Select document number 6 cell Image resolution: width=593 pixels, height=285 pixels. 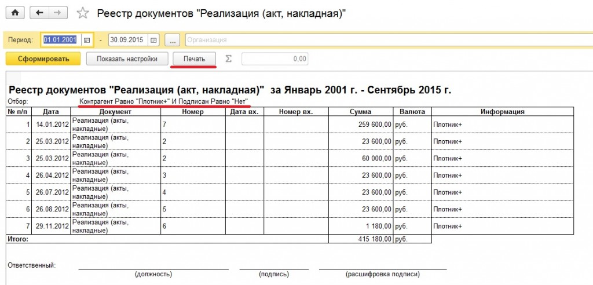[193, 226]
